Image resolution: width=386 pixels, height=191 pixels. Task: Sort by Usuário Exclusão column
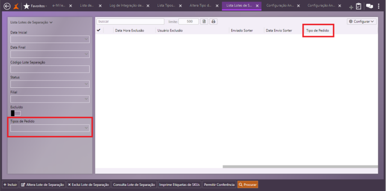click(170, 30)
